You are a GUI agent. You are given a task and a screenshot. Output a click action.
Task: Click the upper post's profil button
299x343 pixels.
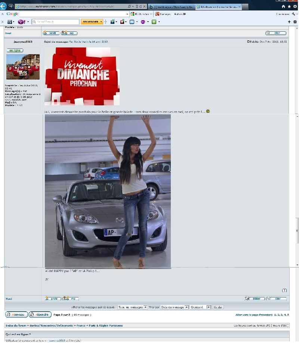pyautogui.click(x=51, y=33)
